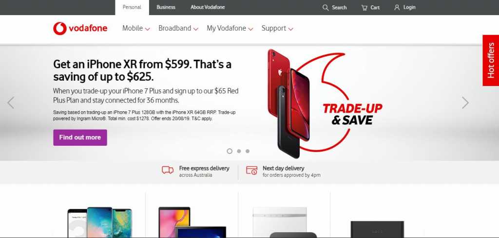The width and height of the screenshot is (499, 238).
Task: Expand the Broadband dropdown menu
Action: click(178, 28)
